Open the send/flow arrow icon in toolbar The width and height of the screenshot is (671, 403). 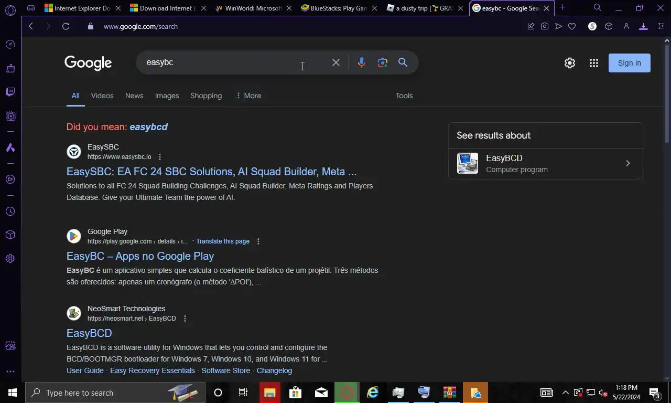tap(558, 26)
